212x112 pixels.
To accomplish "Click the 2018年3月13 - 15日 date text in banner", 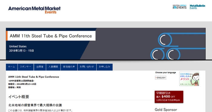I will 22,51.
